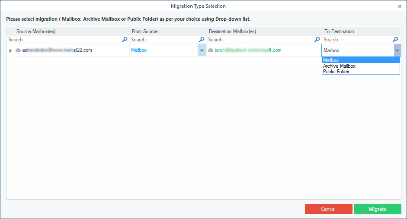The height and width of the screenshot is (219, 407).
Task: Select the green destination mailbox address
Action: pos(248,50)
